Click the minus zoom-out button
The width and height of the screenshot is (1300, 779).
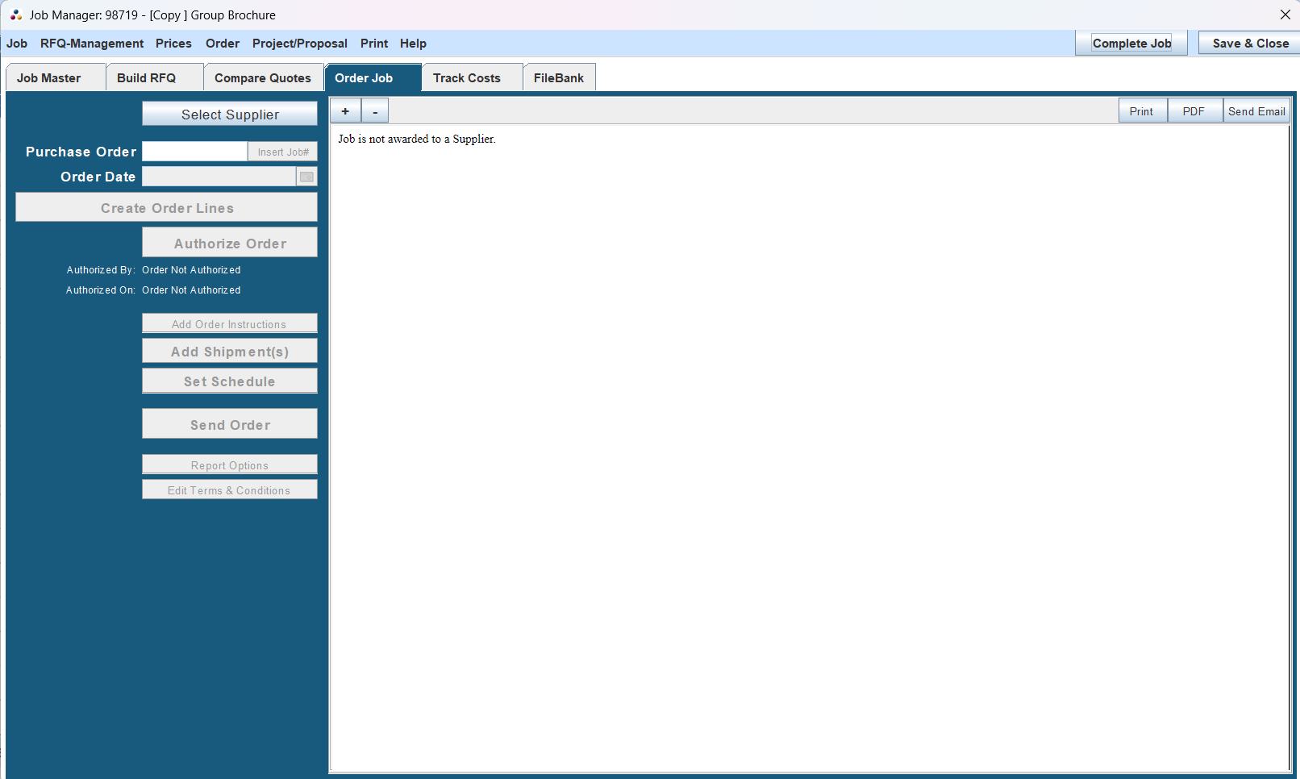coord(375,111)
